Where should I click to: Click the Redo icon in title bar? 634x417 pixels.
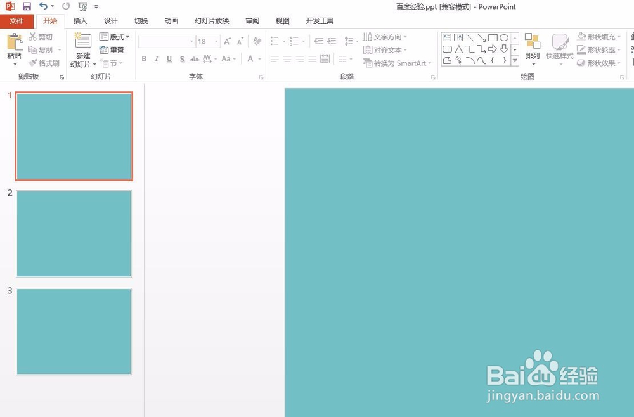pyautogui.click(x=66, y=6)
